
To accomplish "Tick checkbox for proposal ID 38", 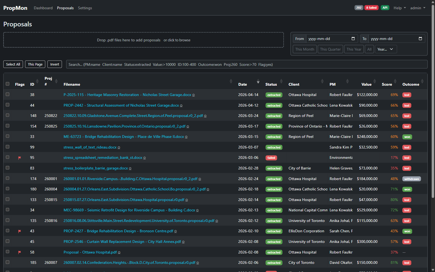I will tap(8, 94).
